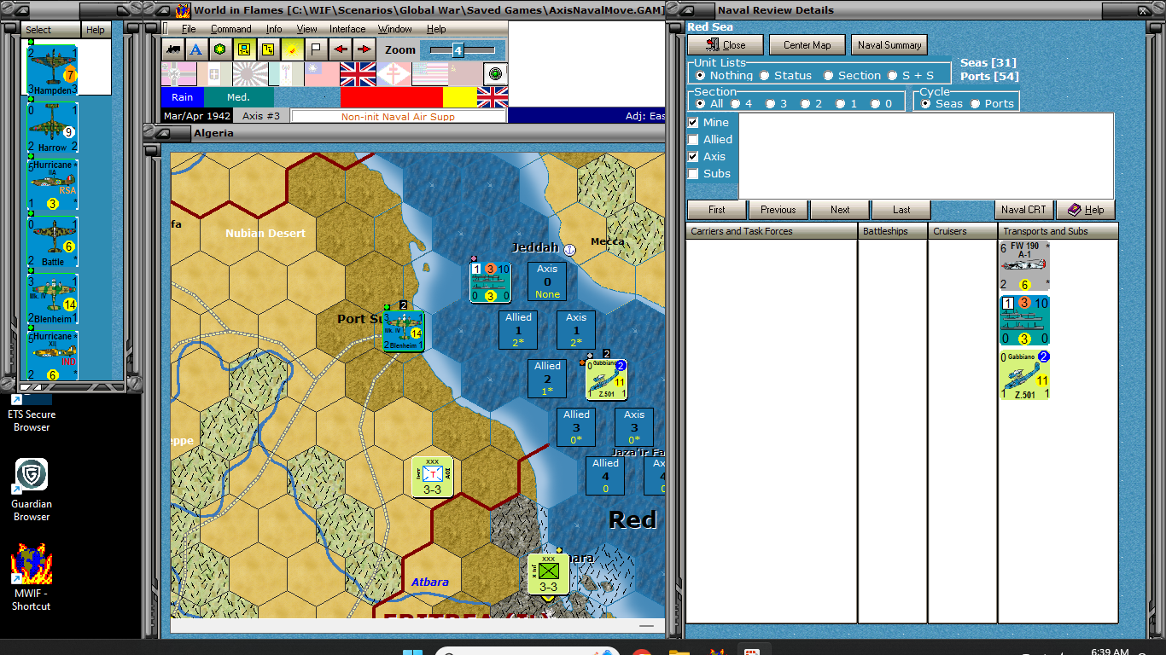
Task: Click the Center Map button
Action: click(807, 45)
